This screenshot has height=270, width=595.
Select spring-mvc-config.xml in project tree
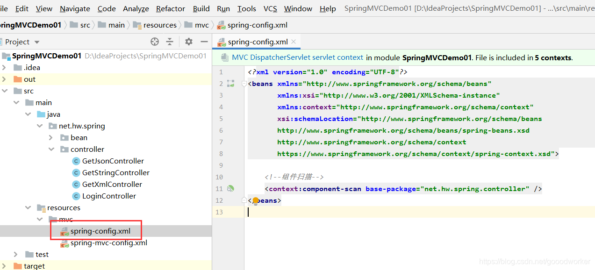[x=109, y=242]
